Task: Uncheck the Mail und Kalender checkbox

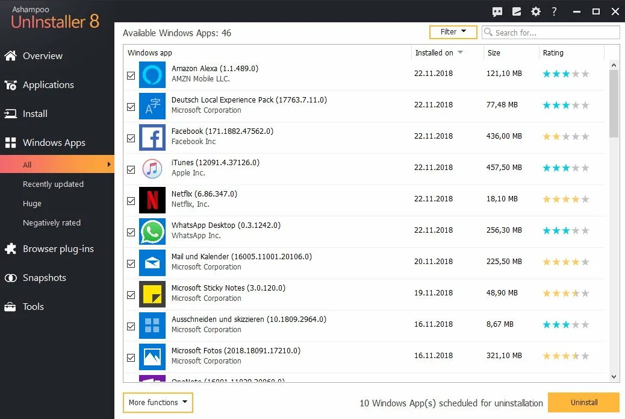Action: [x=131, y=264]
